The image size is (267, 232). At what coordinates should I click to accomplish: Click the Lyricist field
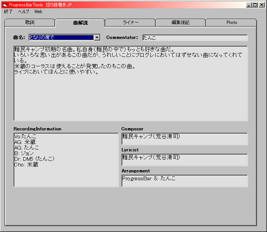[184, 160]
